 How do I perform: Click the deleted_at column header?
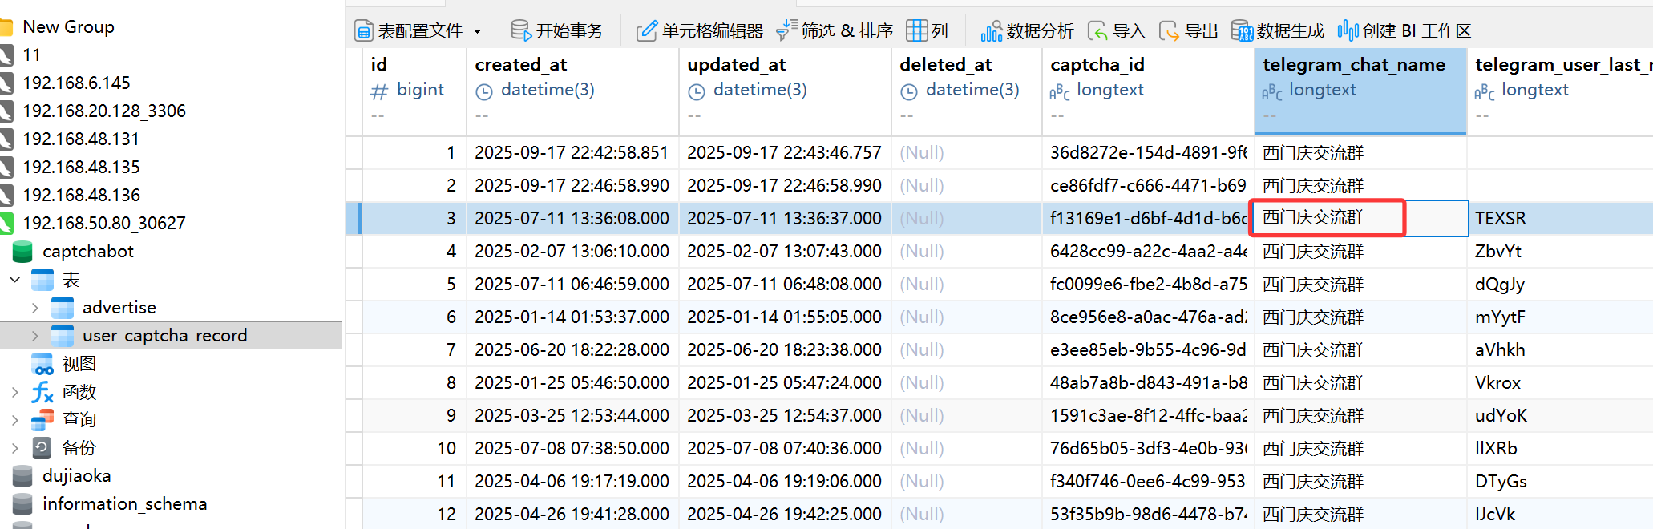(x=966, y=91)
